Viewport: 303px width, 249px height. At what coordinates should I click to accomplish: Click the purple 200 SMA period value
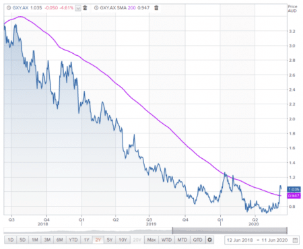point(132,8)
